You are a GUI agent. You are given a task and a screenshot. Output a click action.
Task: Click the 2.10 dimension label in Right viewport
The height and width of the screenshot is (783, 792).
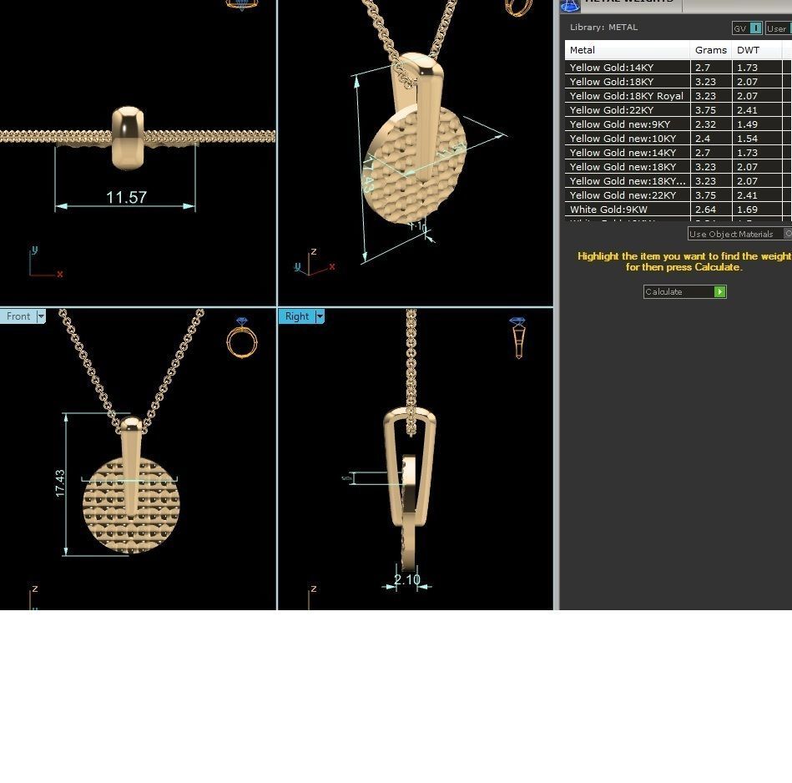(406, 579)
